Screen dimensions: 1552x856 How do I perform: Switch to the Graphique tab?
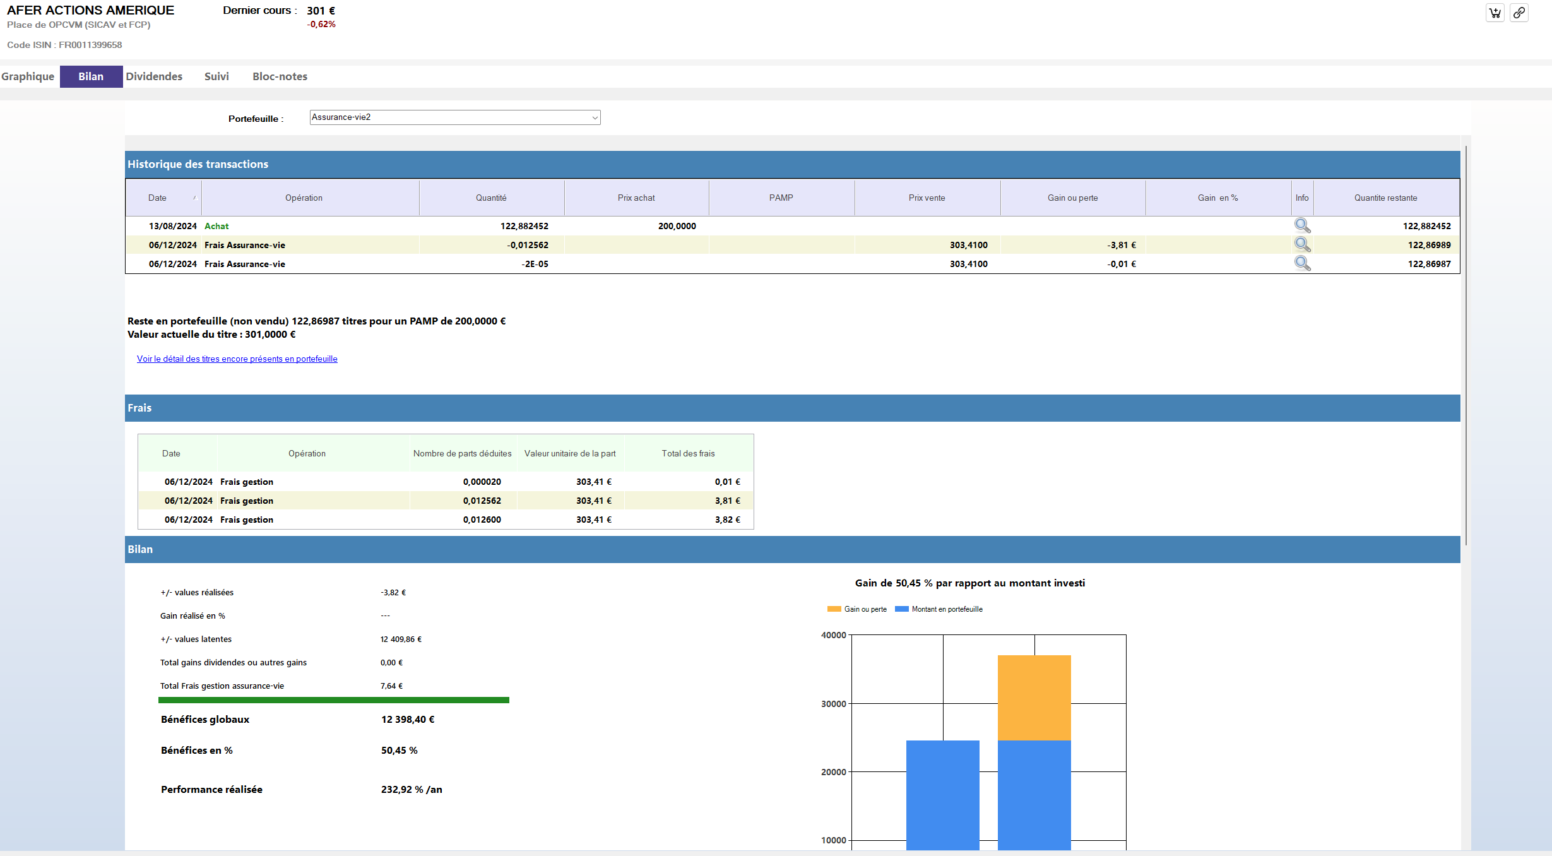click(x=28, y=76)
